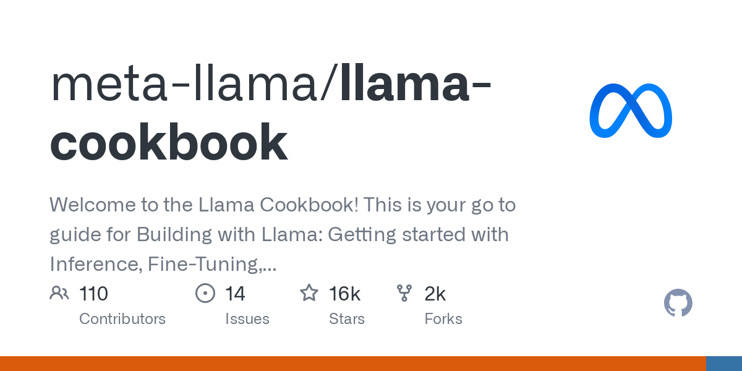Click the Stars star icon
Viewport: 742px width, 371px height.
tap(309, 293)
